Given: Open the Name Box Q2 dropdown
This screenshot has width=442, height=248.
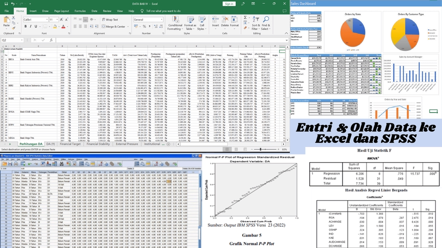Looking at the screenshot, I should click(22, 40).
